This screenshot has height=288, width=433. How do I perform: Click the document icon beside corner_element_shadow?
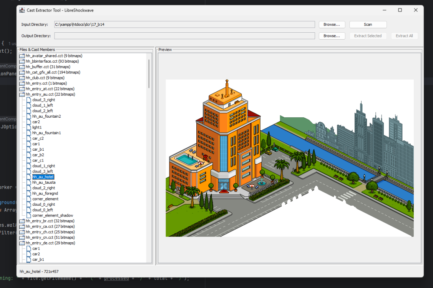[x=29, y=215]
